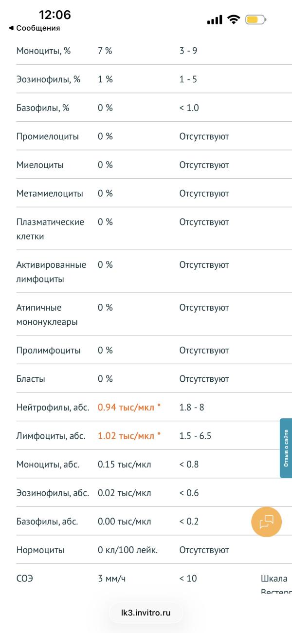
Task: Tap the highlighted 1.02 тыс/мкл lymphocytes value
Action: tap(129, 436)
